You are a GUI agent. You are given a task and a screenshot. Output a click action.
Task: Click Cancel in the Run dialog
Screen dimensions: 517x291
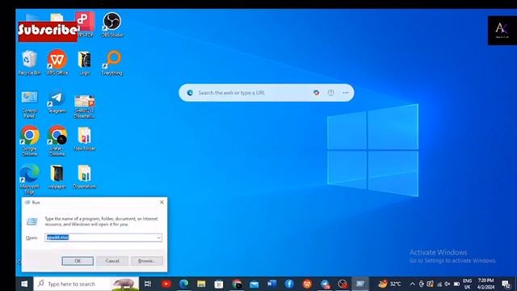coord(112,261)
